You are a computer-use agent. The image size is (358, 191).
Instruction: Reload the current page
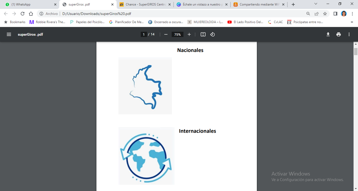coord(23,14)
